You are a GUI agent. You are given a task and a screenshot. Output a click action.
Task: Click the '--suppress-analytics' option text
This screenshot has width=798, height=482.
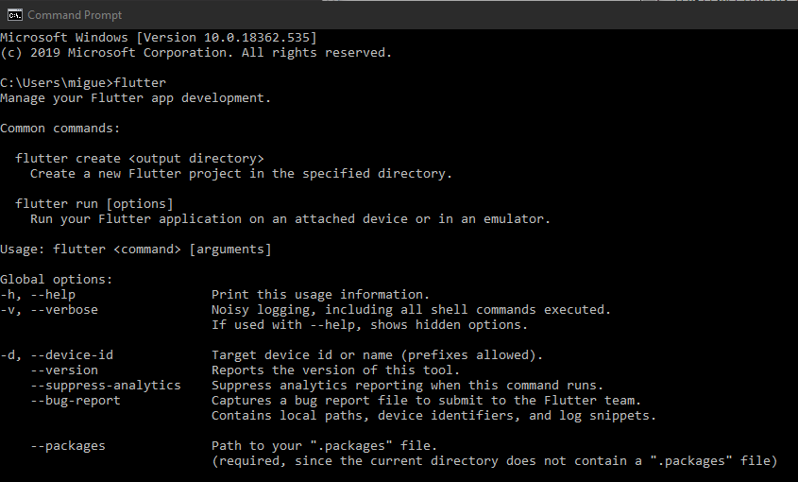pyautogui.click(x=106, y=386)
